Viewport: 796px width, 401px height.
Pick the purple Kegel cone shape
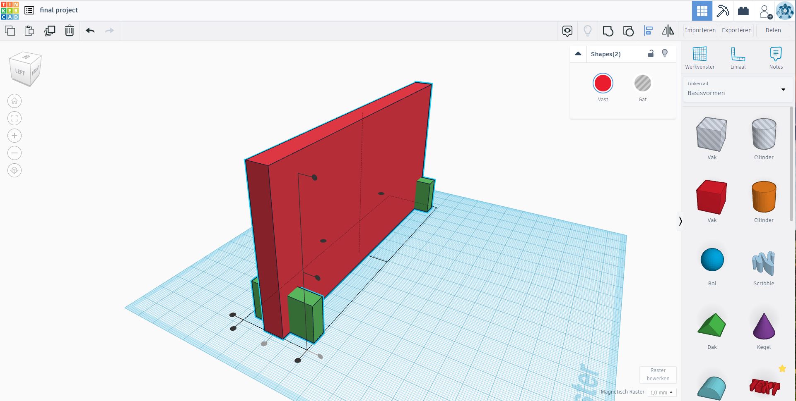[764, 326]
